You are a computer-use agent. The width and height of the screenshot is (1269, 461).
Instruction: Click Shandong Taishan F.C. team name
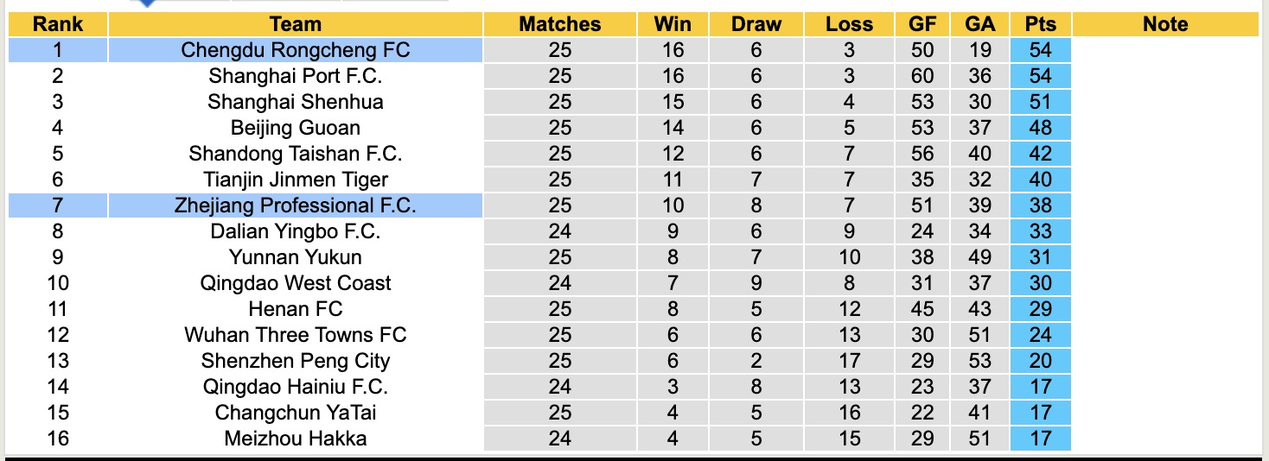[x=295, y=154]
